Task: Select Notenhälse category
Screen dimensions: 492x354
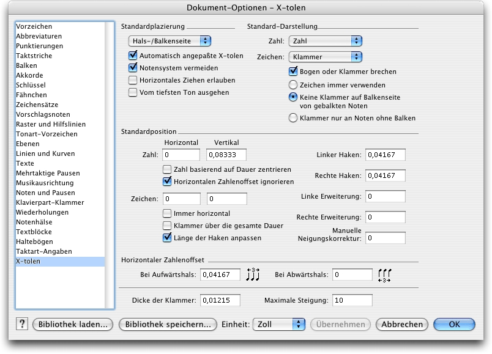Action: pos(60,222)
